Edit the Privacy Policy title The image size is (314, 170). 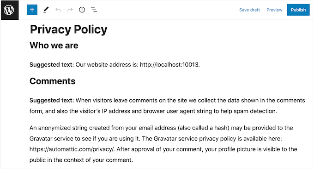coord(69,30)
